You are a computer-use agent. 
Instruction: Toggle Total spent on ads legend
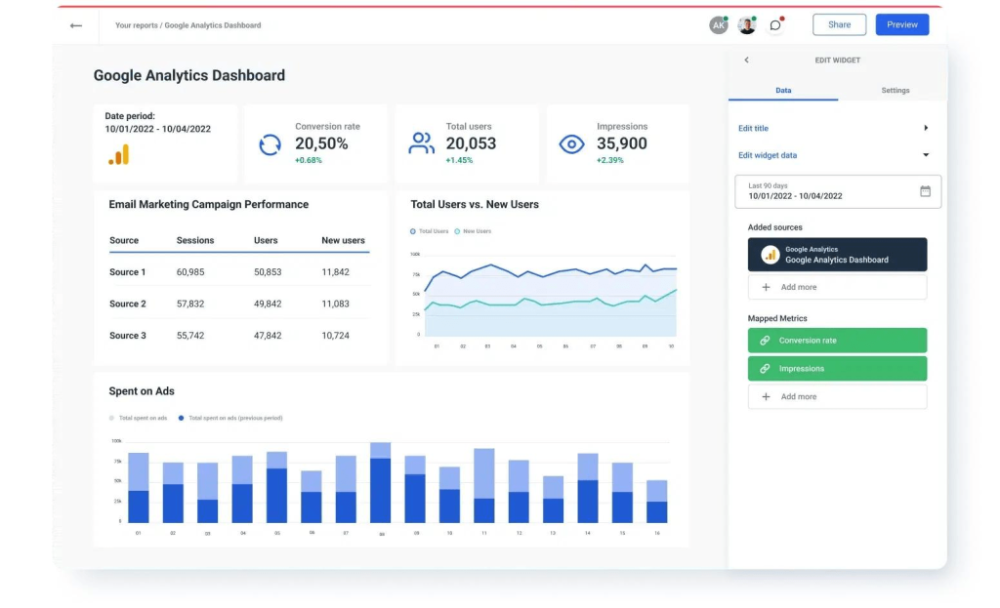[x=138, y=418]
